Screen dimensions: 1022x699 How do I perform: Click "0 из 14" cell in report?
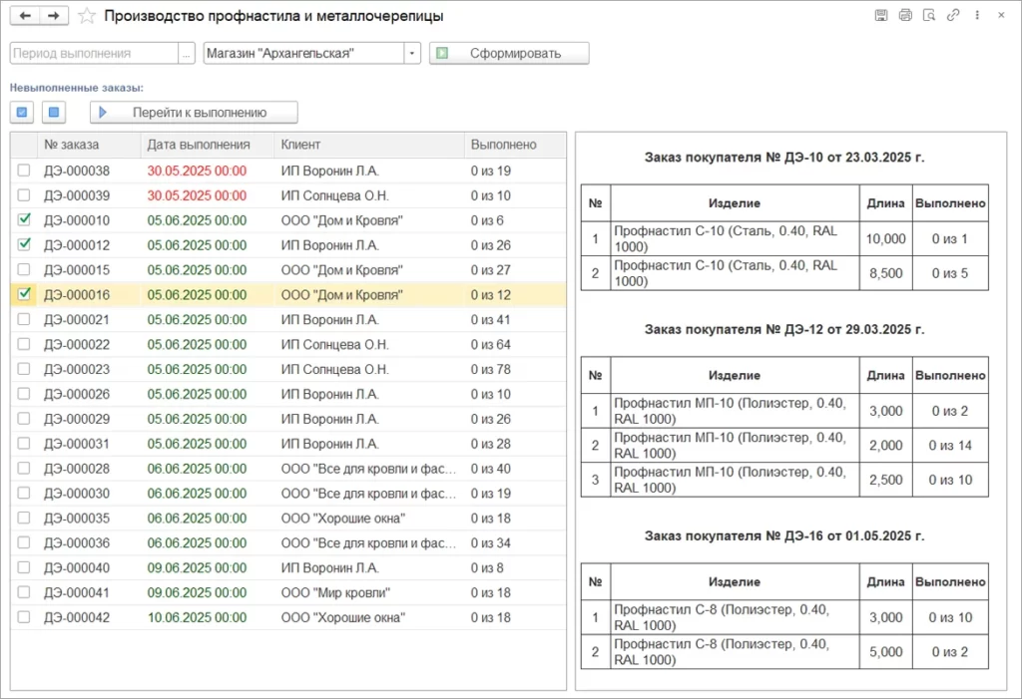[950, 446]
